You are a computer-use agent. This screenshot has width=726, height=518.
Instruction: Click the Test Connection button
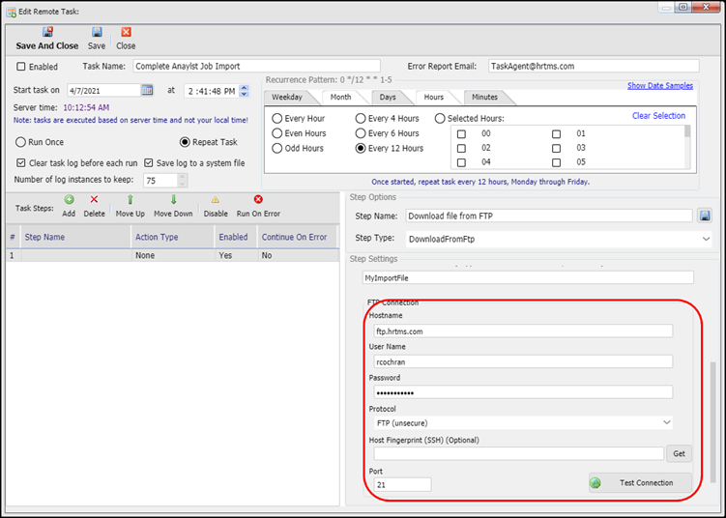click(640, 483)
